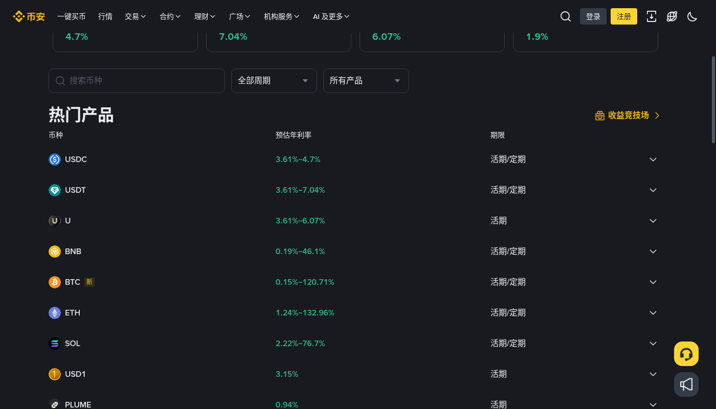716x409 pixels.
Task: Click the 登录 button
Action: coord(593,16)
